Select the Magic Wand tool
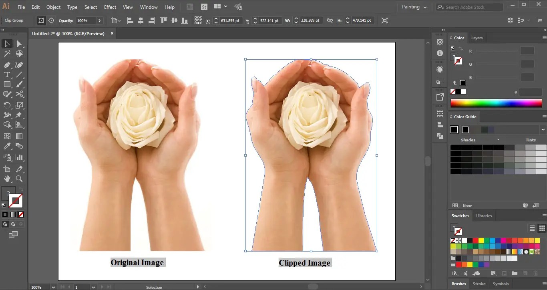This screenshot has height=290, width=547. (x=7, y=54)
